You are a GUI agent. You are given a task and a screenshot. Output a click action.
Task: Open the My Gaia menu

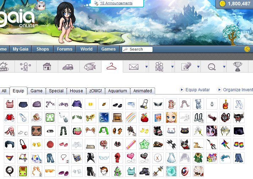pyautogui.click(x=21, y=49)
